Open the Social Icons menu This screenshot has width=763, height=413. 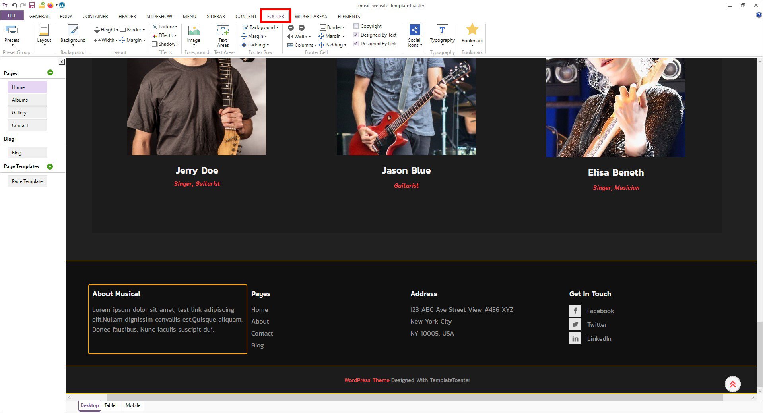[414, 36]
